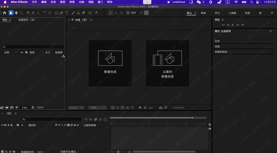
Task: Select the Hand tool
Action: [16, 13]
